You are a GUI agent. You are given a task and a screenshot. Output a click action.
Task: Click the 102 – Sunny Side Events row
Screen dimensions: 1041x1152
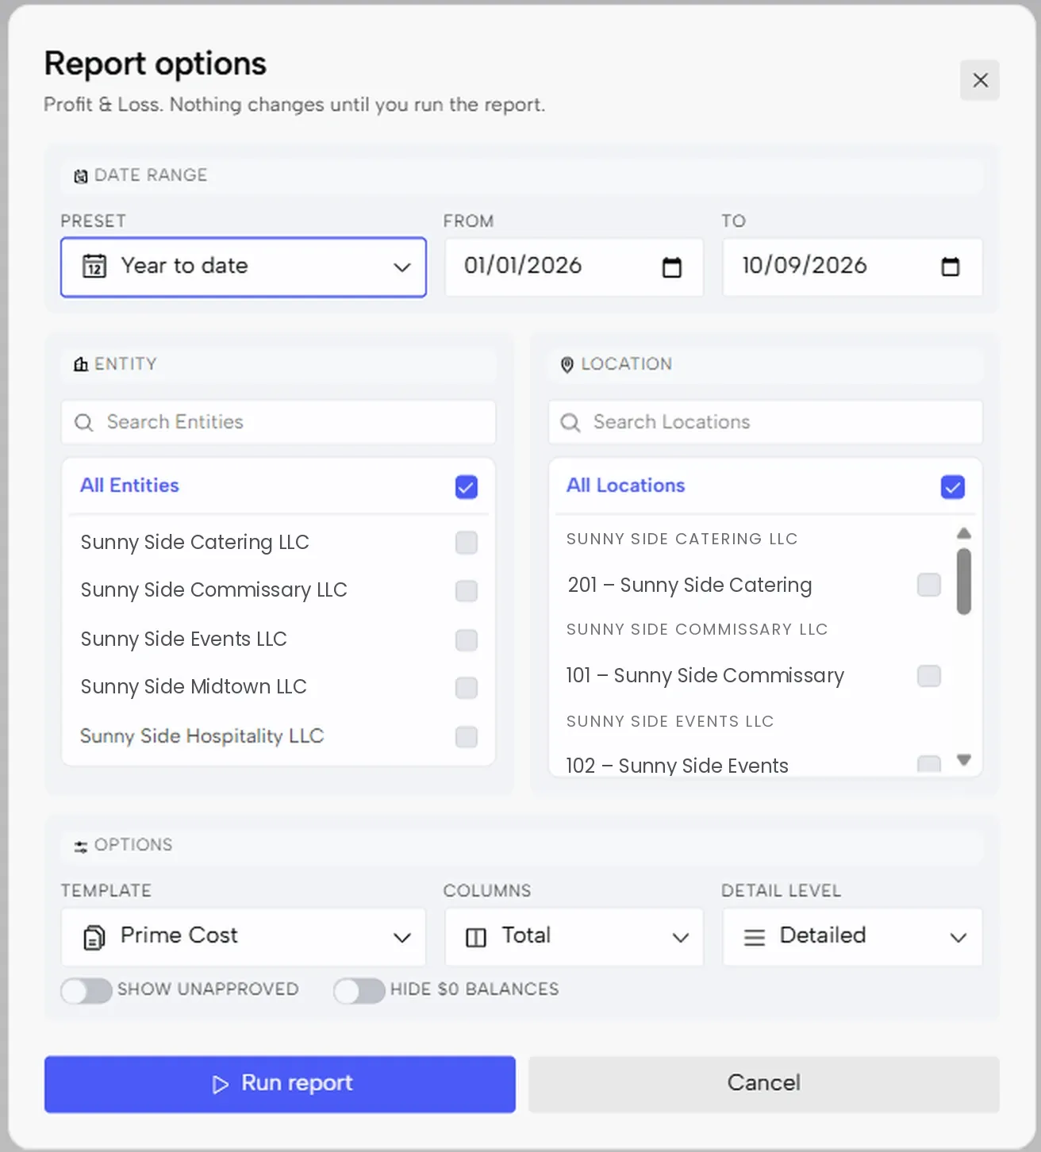(754, 765)
